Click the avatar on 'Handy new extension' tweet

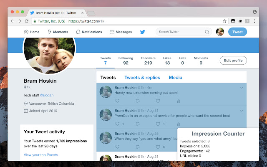[x=106, y=92]
